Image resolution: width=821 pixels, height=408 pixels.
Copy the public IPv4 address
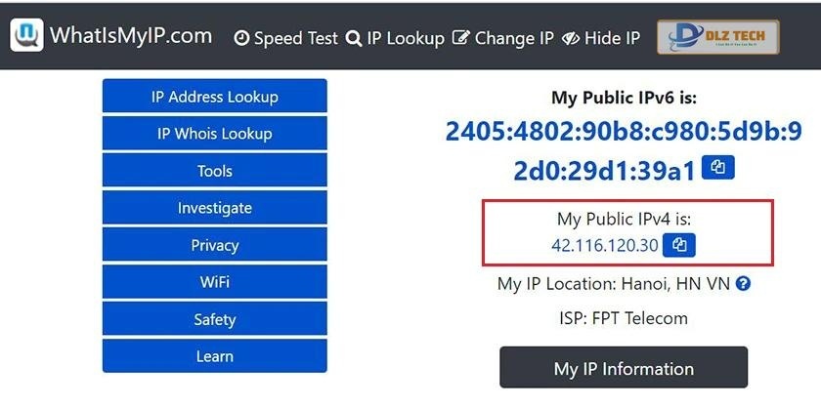click(679, 244)
